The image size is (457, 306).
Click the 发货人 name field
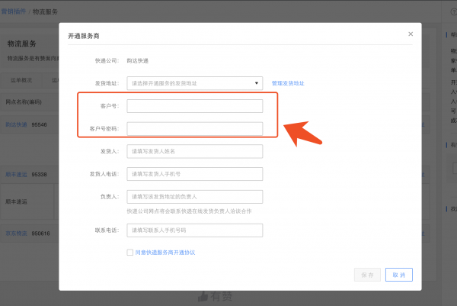tap(194, 151)
